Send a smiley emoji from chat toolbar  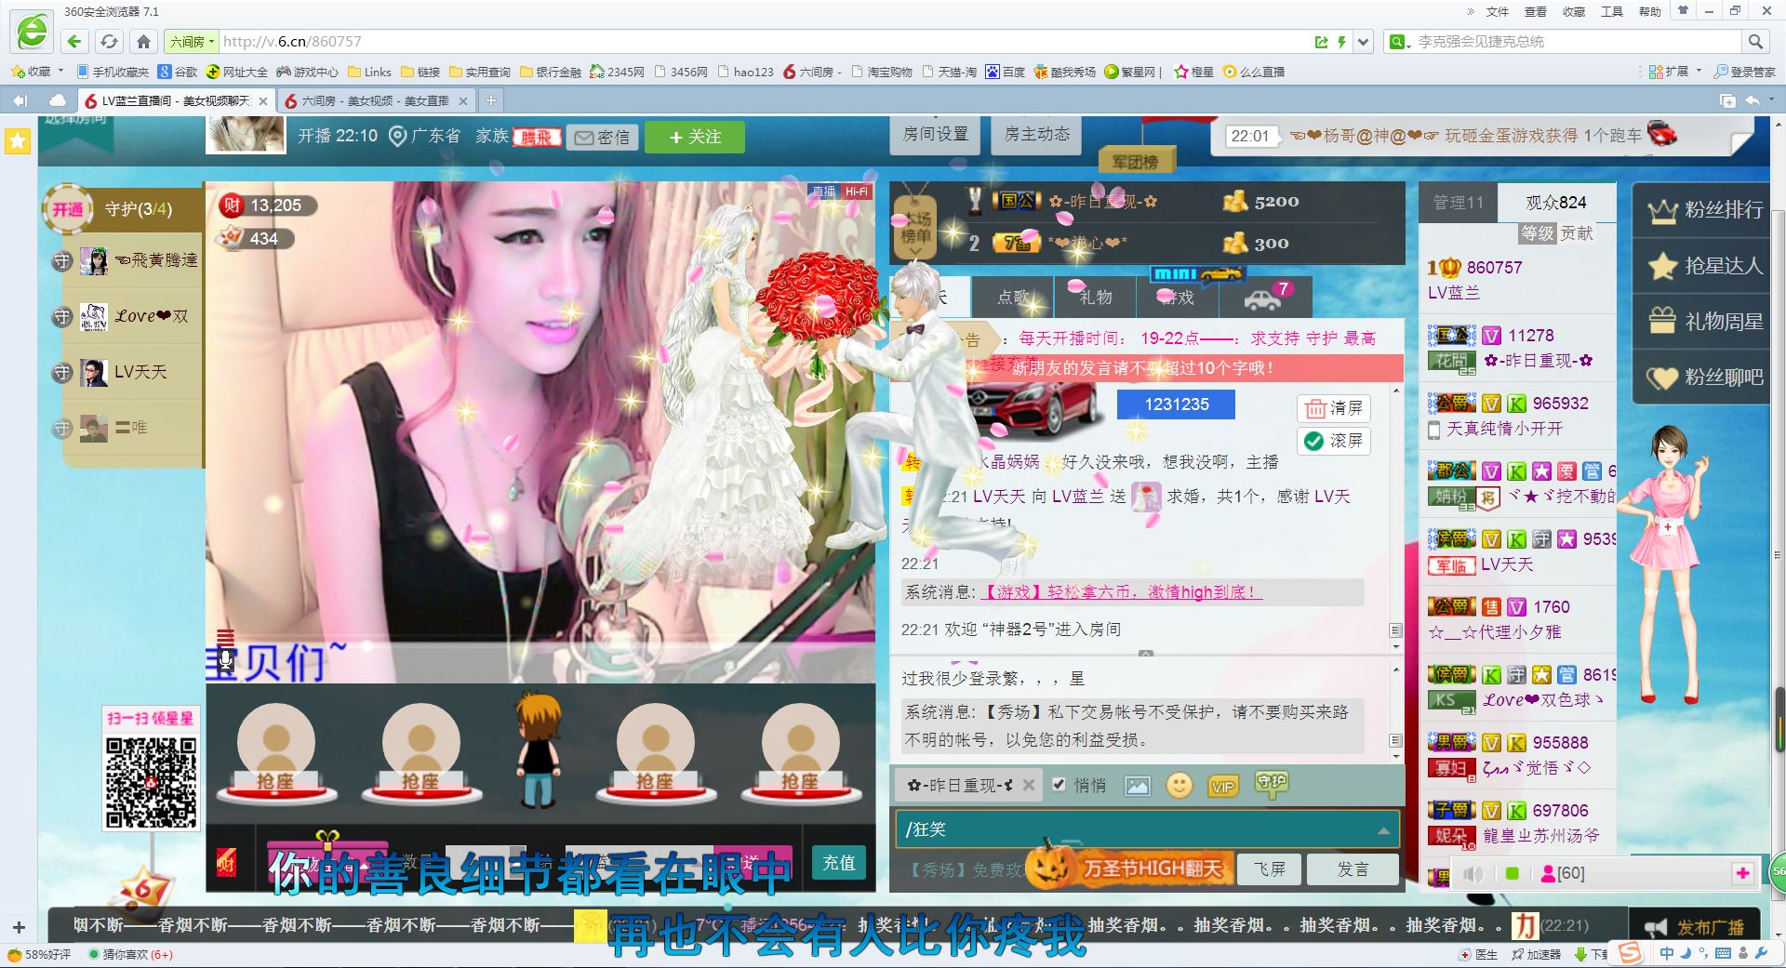click(x=1180, y=786)
